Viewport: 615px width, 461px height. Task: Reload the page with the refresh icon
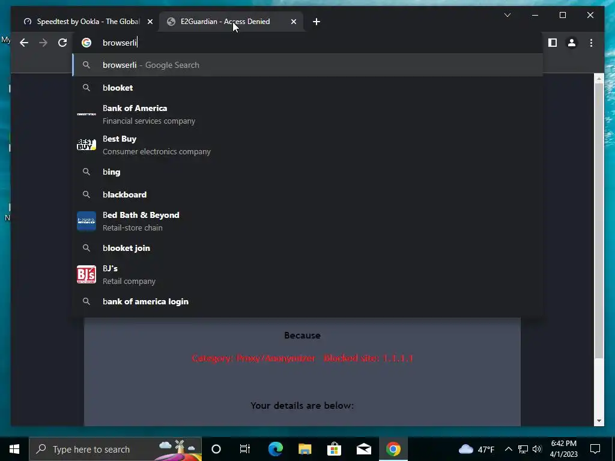[x=62, y=43]
